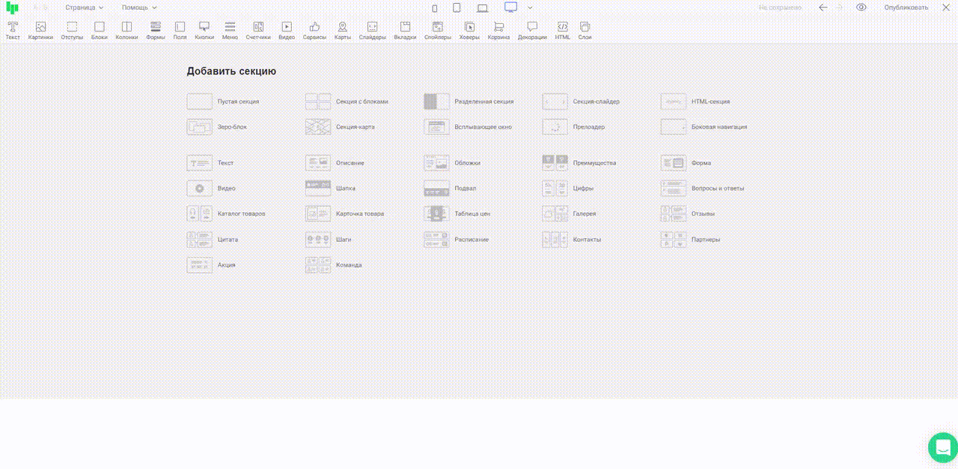Switch to tablet device viewport

(x=457, y=8)
